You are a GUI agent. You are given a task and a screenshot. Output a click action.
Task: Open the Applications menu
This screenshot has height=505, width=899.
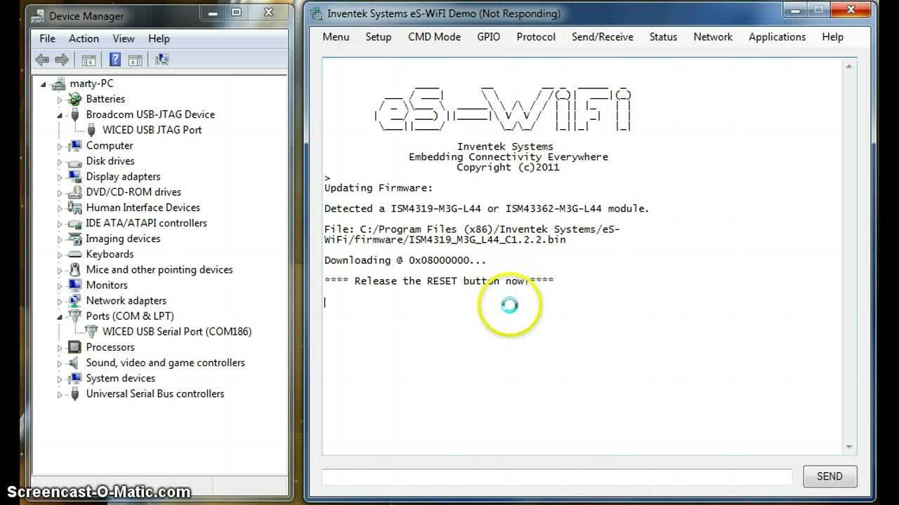(x=777, y=36)
